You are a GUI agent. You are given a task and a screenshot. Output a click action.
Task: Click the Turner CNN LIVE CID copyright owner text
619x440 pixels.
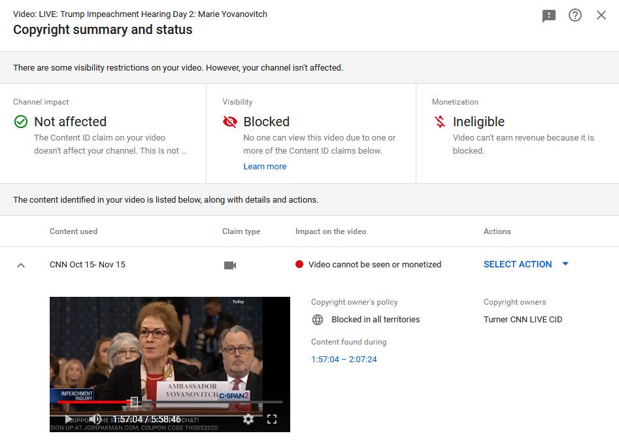(523, 320)
